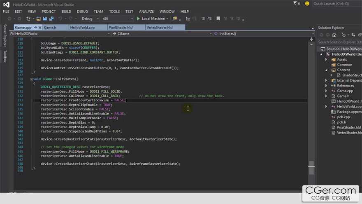
Task: Click the Undo toolbar icon
Action: click(60, 19)
